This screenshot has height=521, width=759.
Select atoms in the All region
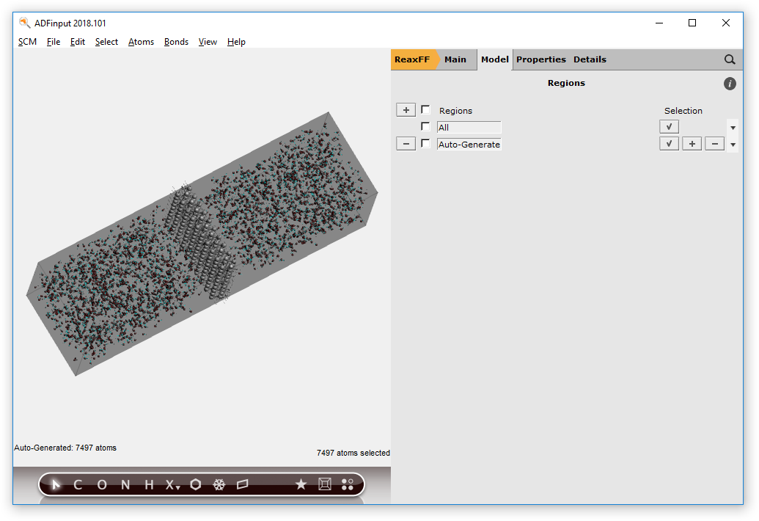[669, 127]
